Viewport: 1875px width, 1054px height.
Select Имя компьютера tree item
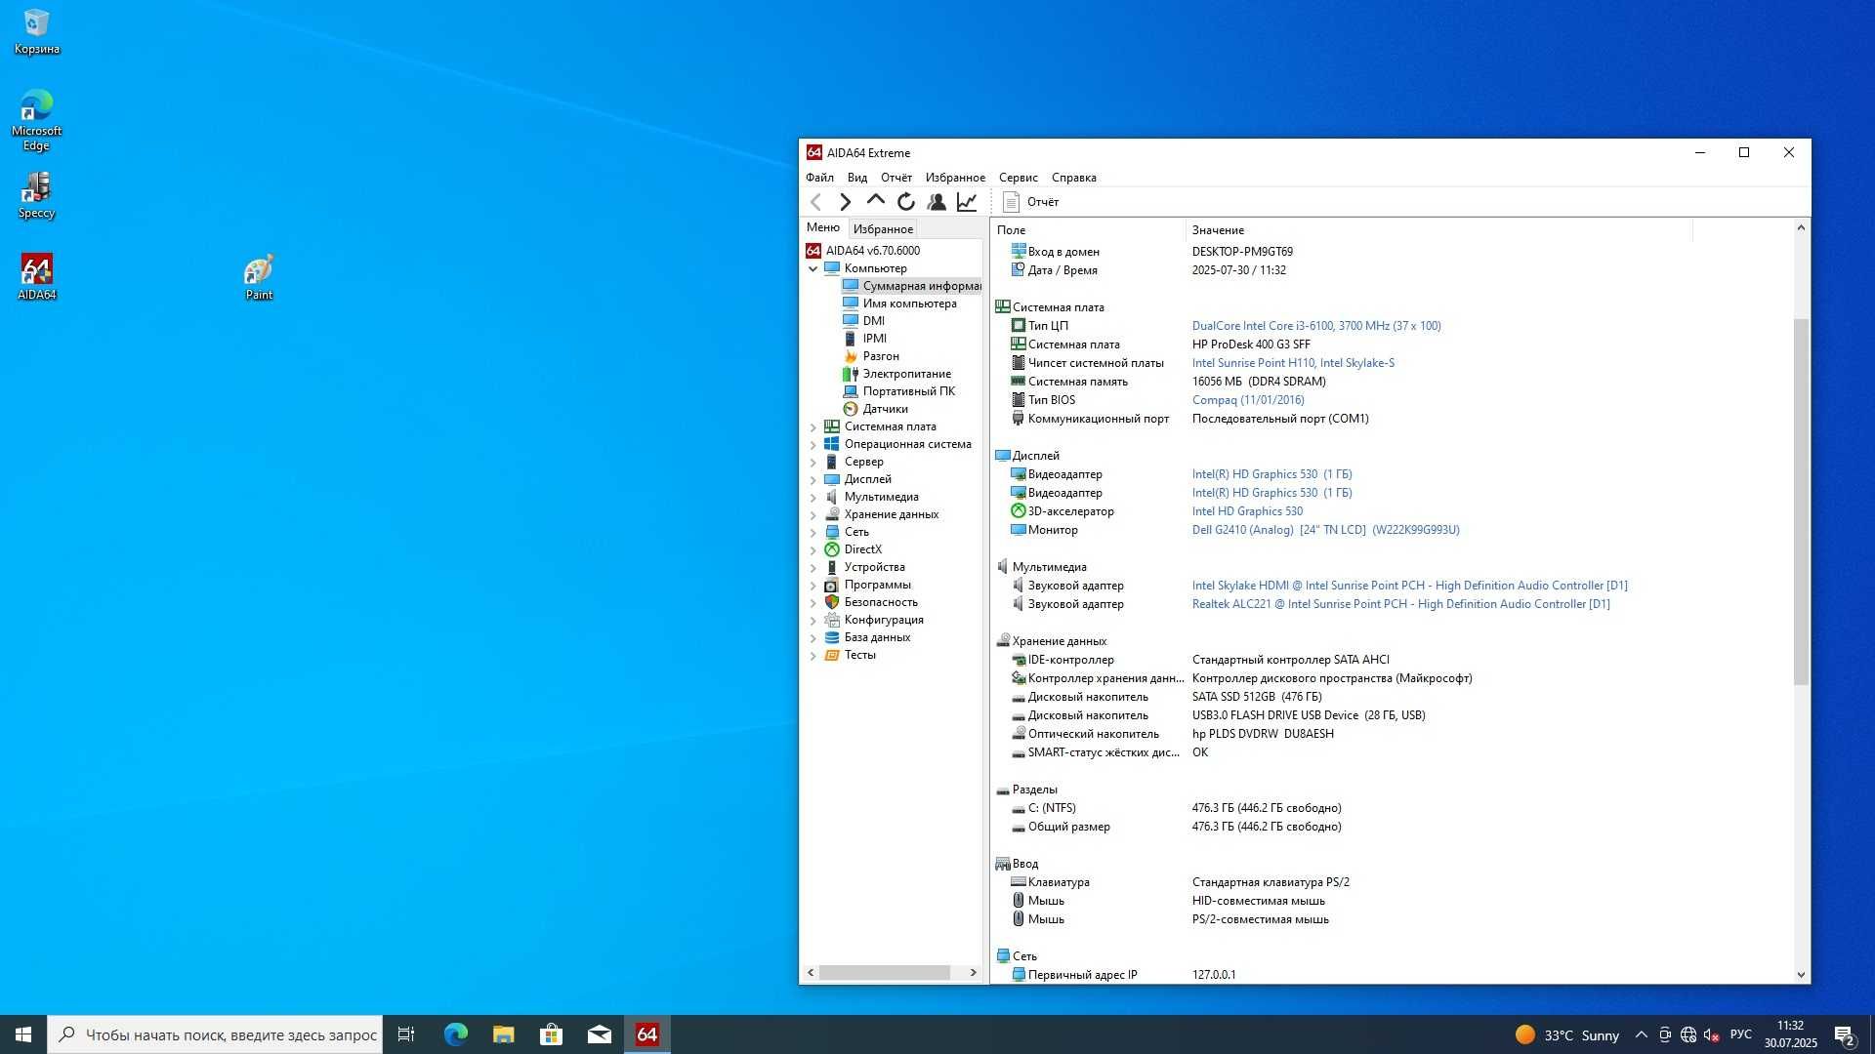coord(899,304)
